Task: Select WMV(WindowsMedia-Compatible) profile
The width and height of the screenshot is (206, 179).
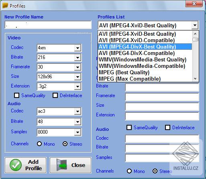Action: [145, 66]
